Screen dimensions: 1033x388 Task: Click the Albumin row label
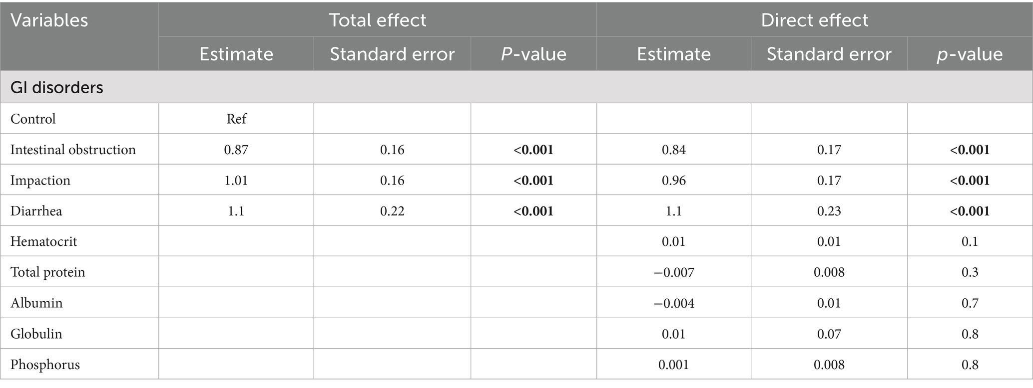[x=36, y=303]
